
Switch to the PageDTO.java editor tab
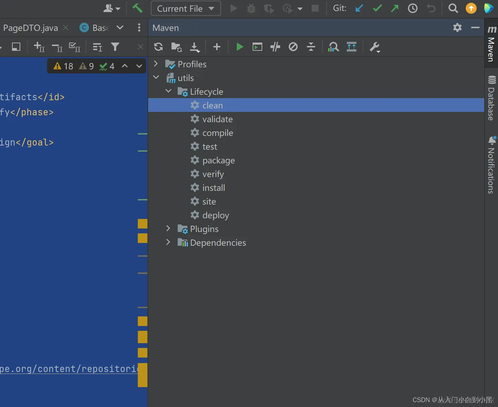point(30,28)
